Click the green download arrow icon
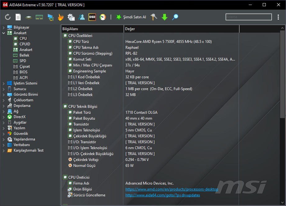 (165, 17)
